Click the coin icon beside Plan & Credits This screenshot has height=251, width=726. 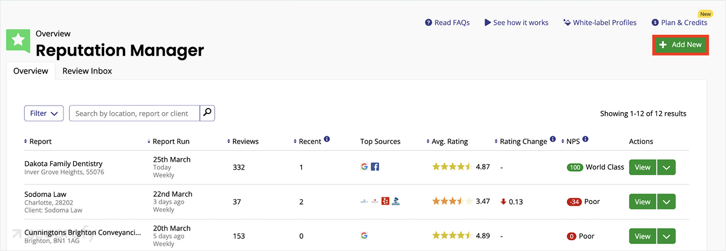click(x=655, y=22)
